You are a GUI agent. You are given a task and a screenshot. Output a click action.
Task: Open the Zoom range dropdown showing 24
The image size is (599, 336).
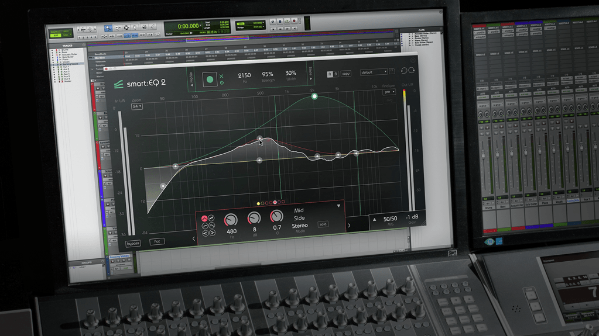[x=136, y=106]
